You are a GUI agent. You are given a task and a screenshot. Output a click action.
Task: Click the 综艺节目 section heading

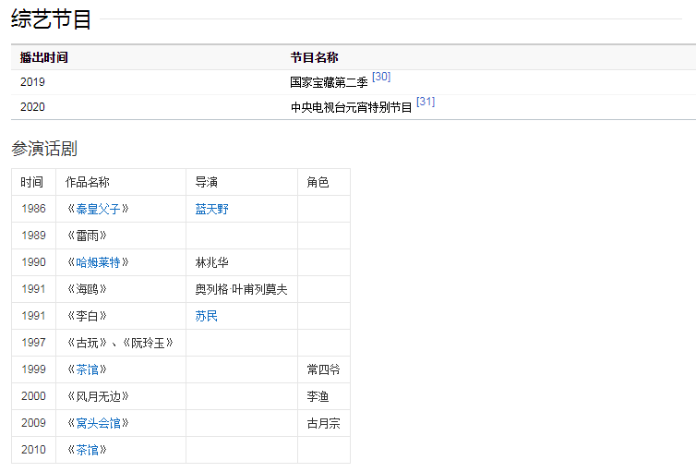(52, 18)
